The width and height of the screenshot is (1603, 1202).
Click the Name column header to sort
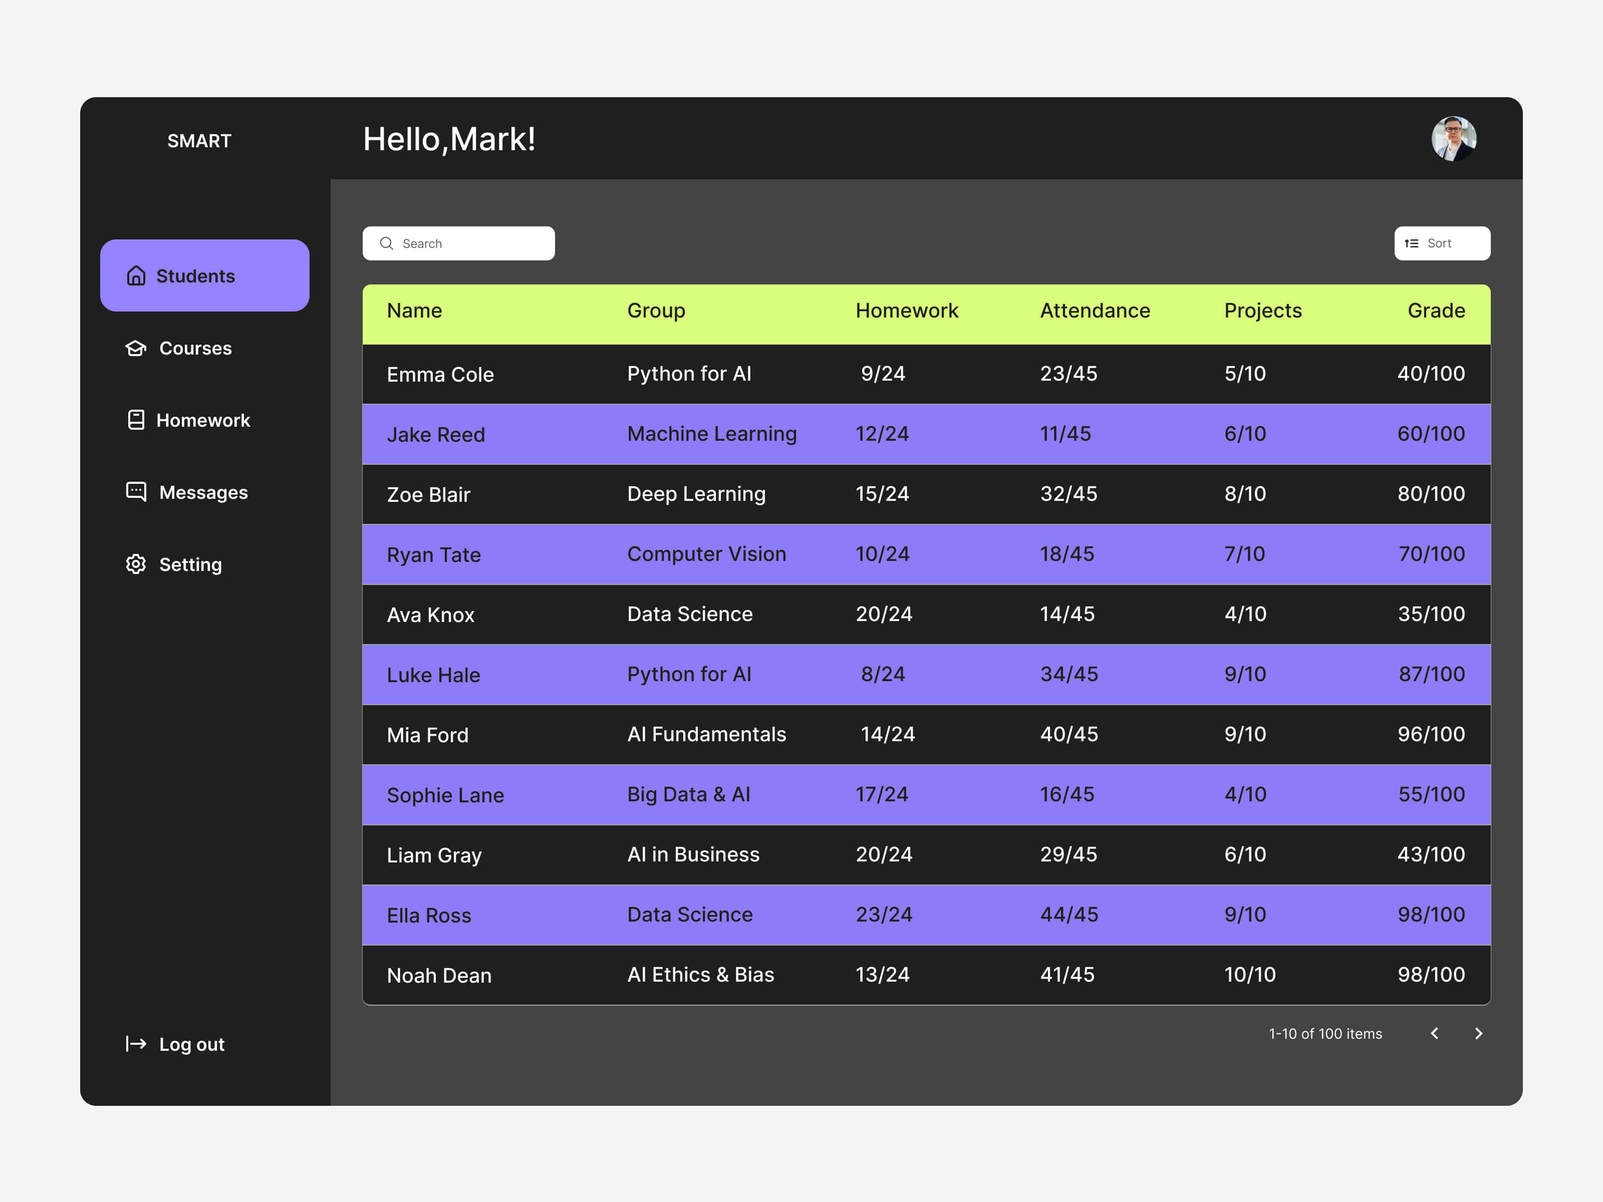click(x=414, y=310)
